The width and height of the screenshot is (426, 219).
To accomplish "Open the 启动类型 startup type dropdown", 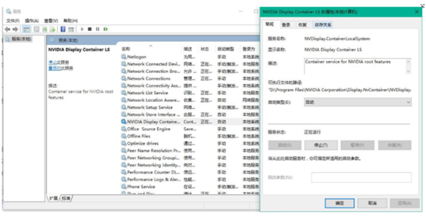I will click(357, 103).
